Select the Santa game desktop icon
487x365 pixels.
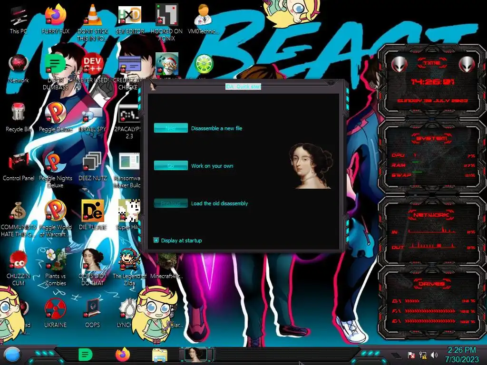click(166, 64)
